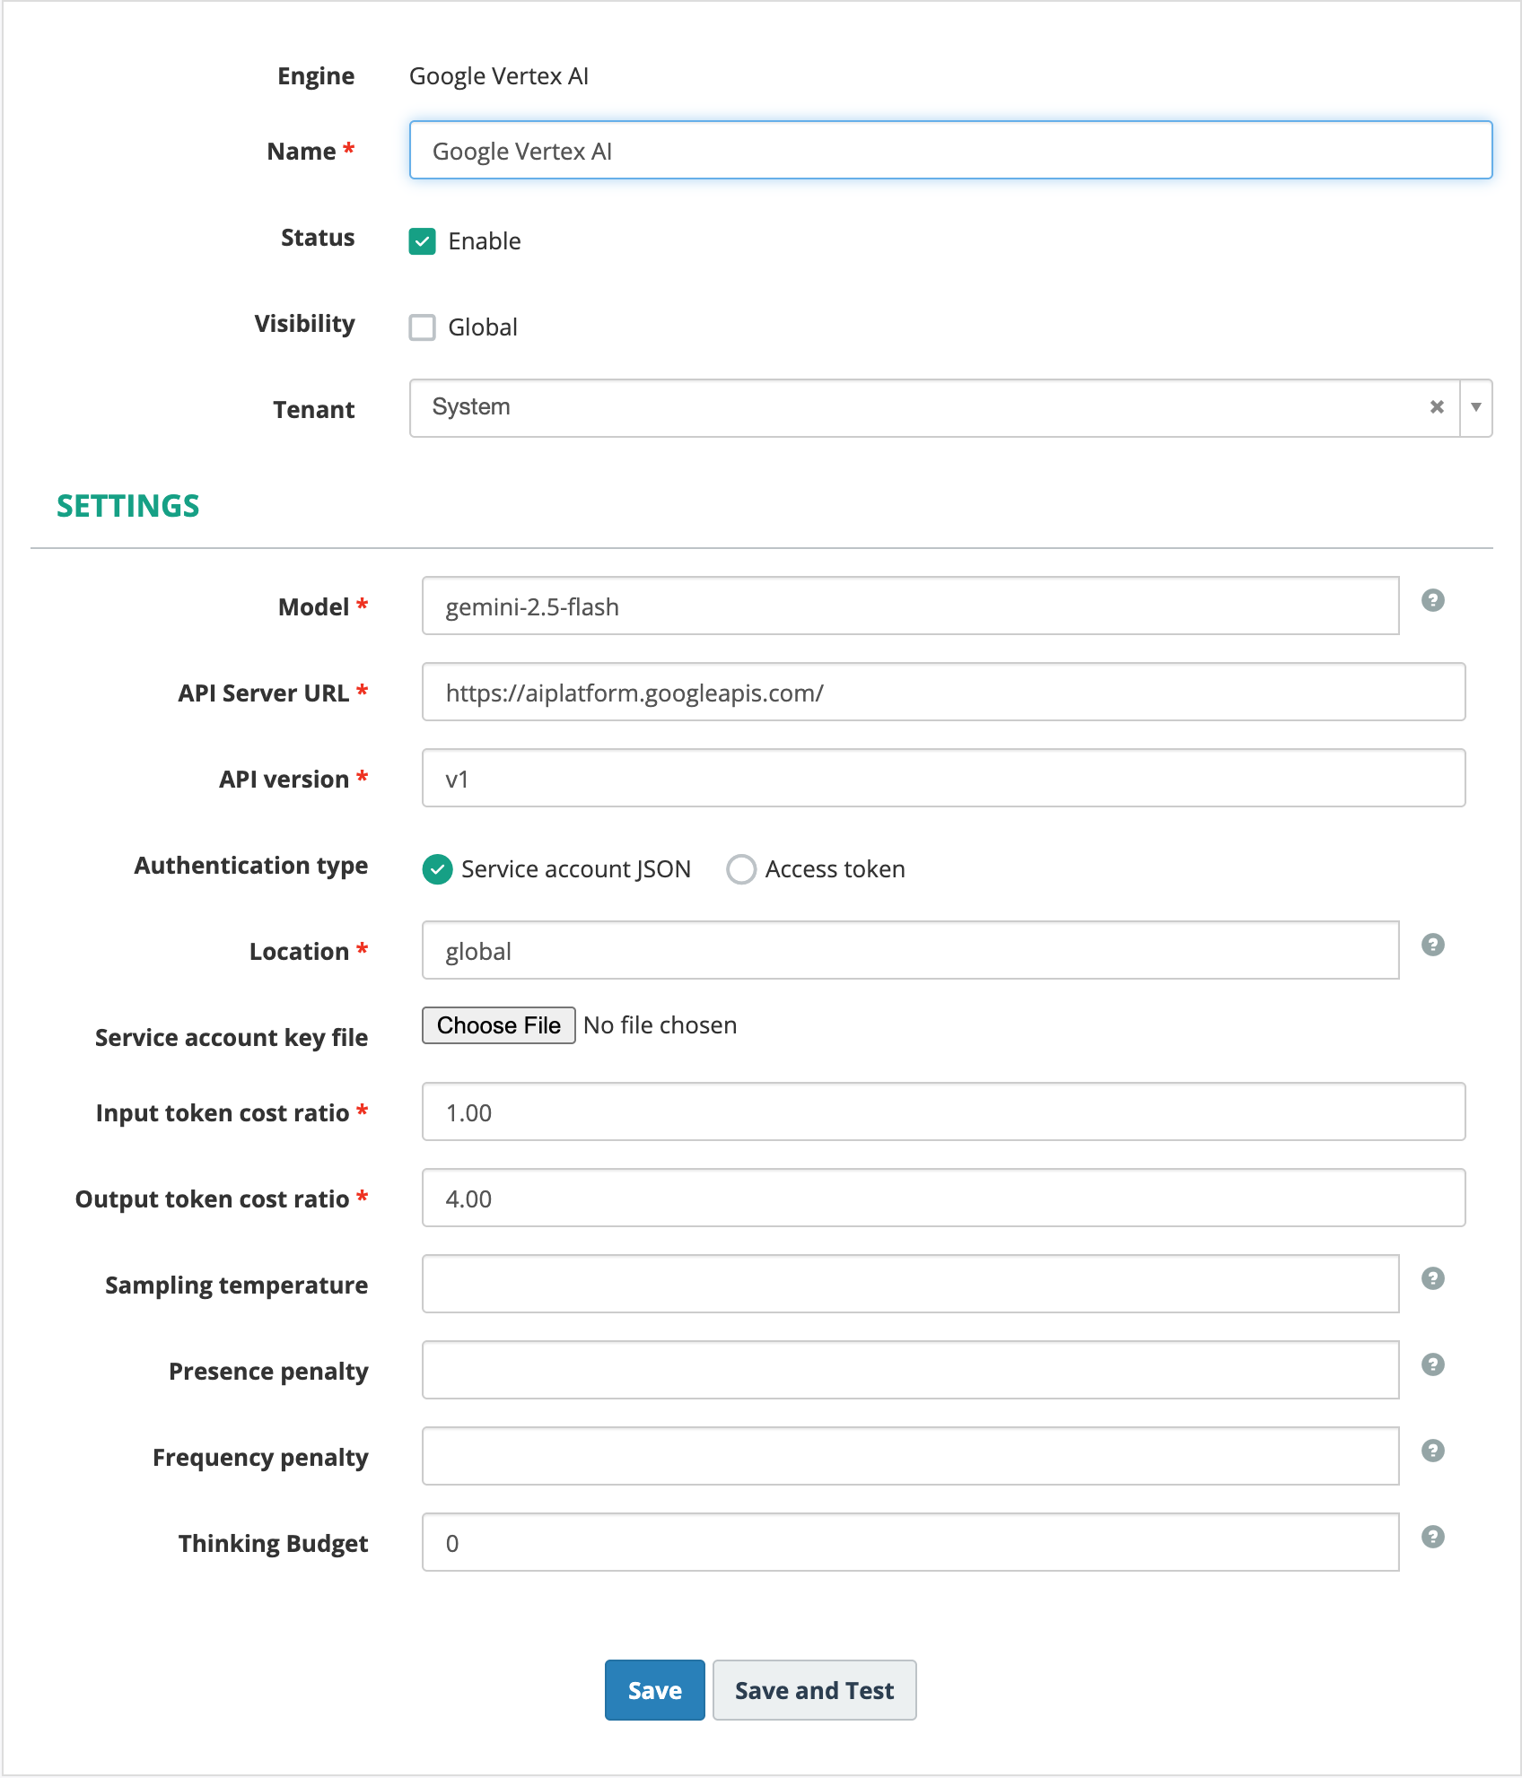The image size is (1522, 1778).
Task: Show Frequency penalty help icon
Action: (x=1432, y=1451)
